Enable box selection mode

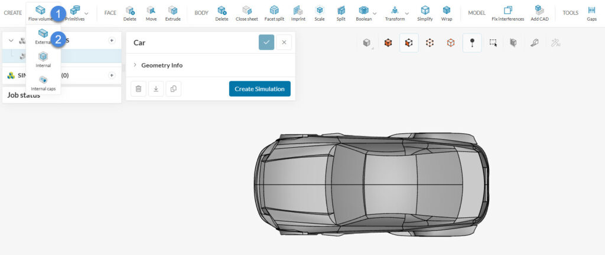[x=493, y=42]
